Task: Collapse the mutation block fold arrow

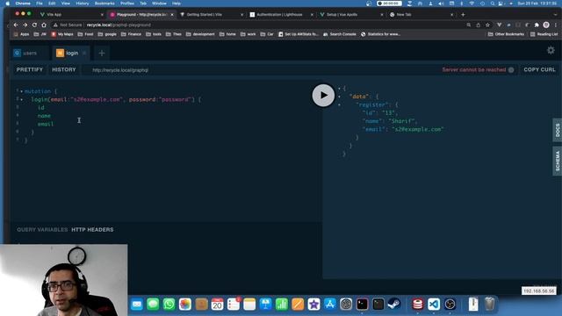Action: (x=21, y=91)
